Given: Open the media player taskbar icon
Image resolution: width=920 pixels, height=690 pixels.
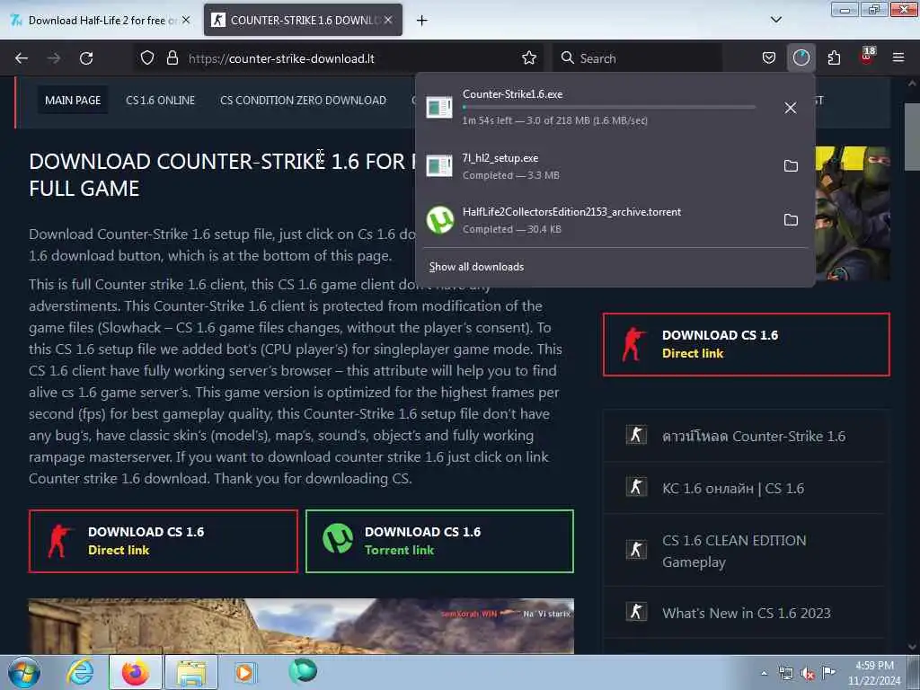Looking at the screenshot, I should (x=244, y=672).
